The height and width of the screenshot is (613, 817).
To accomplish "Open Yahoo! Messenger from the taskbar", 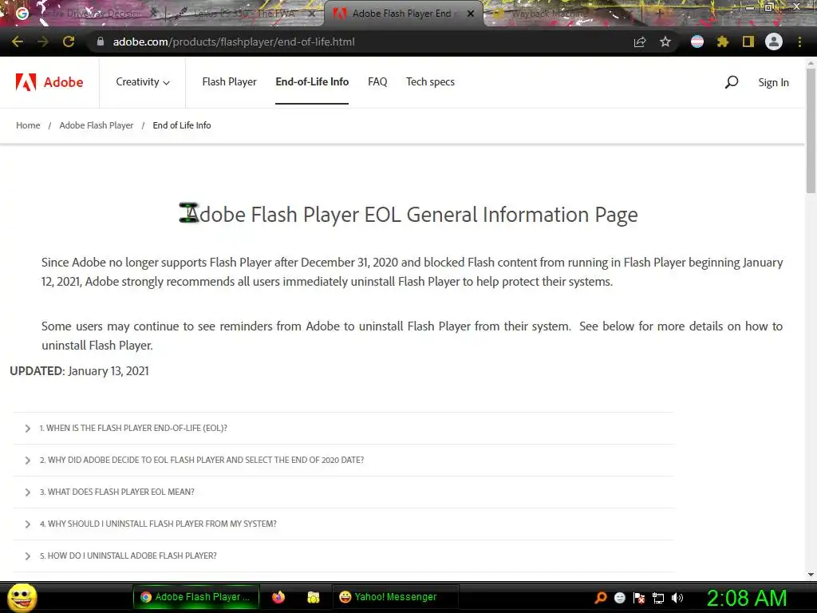I will (x=395, y=597).
